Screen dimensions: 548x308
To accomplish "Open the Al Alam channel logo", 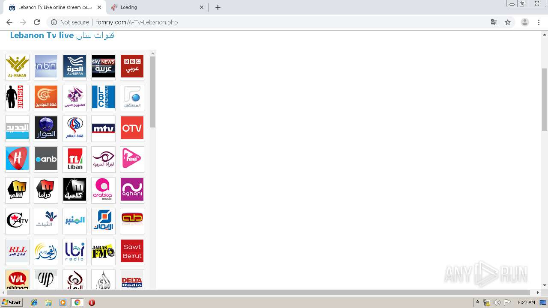I will click(75, 128).
